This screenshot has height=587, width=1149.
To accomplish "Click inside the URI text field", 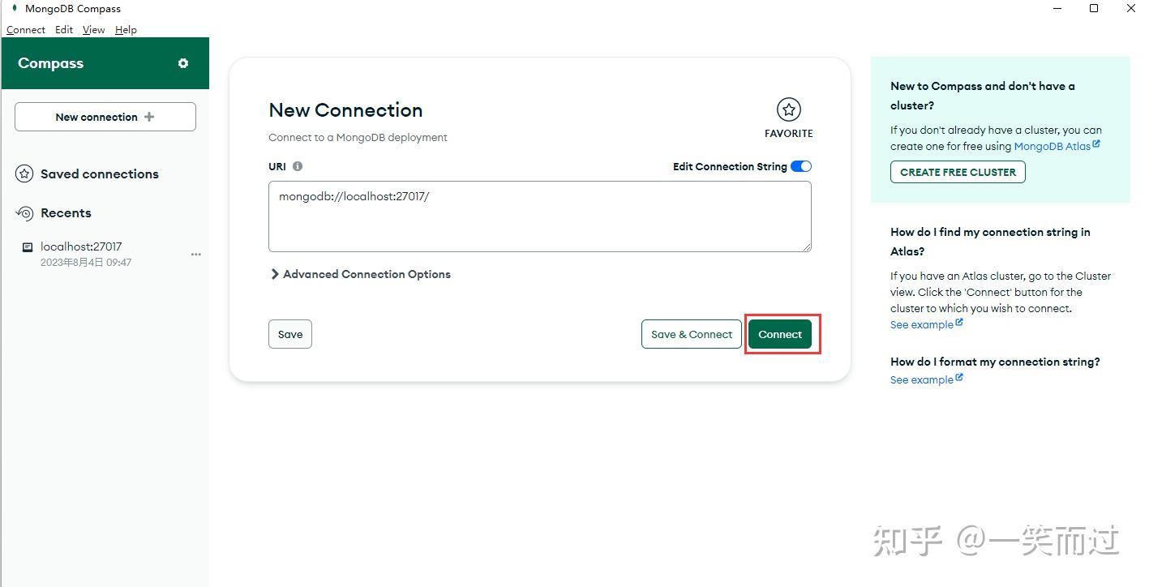I will (539, 215).
